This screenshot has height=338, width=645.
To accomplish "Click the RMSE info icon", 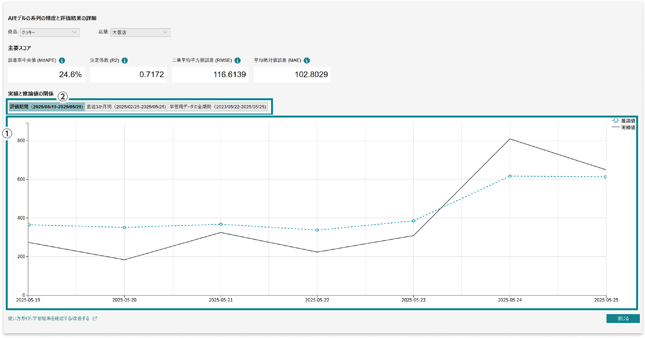I will pyautogui.click(x=238, y=60).
